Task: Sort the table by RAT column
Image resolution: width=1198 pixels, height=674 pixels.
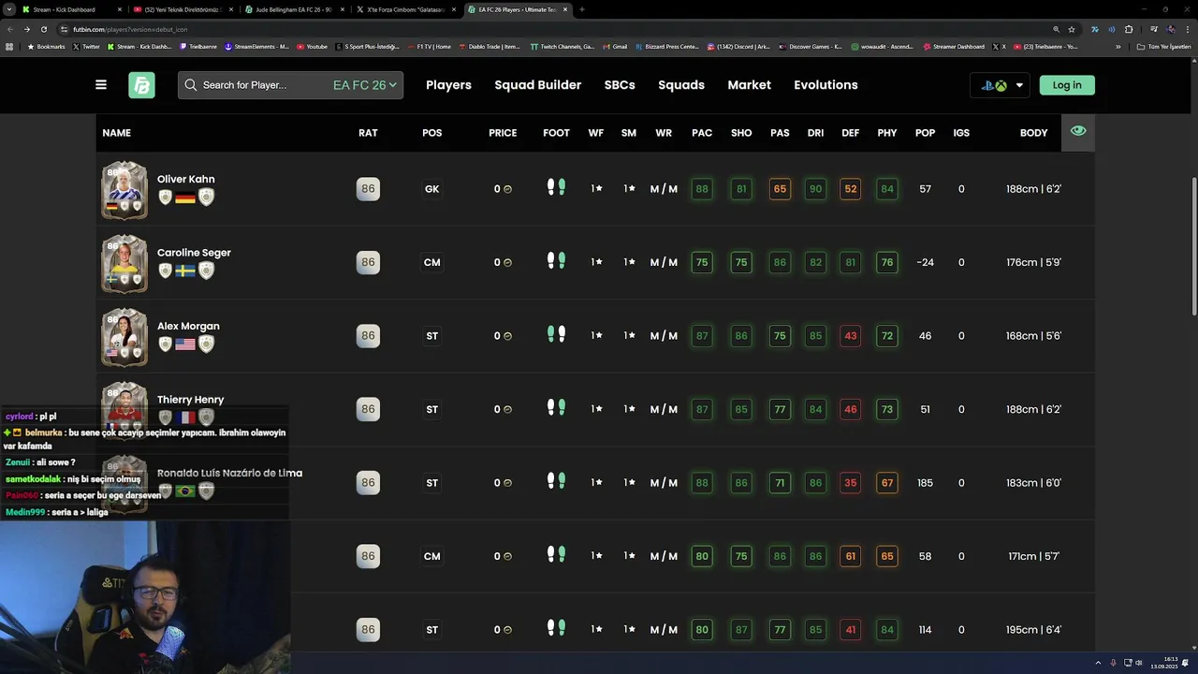Action: pyautogui.click(x=368, y=133)
